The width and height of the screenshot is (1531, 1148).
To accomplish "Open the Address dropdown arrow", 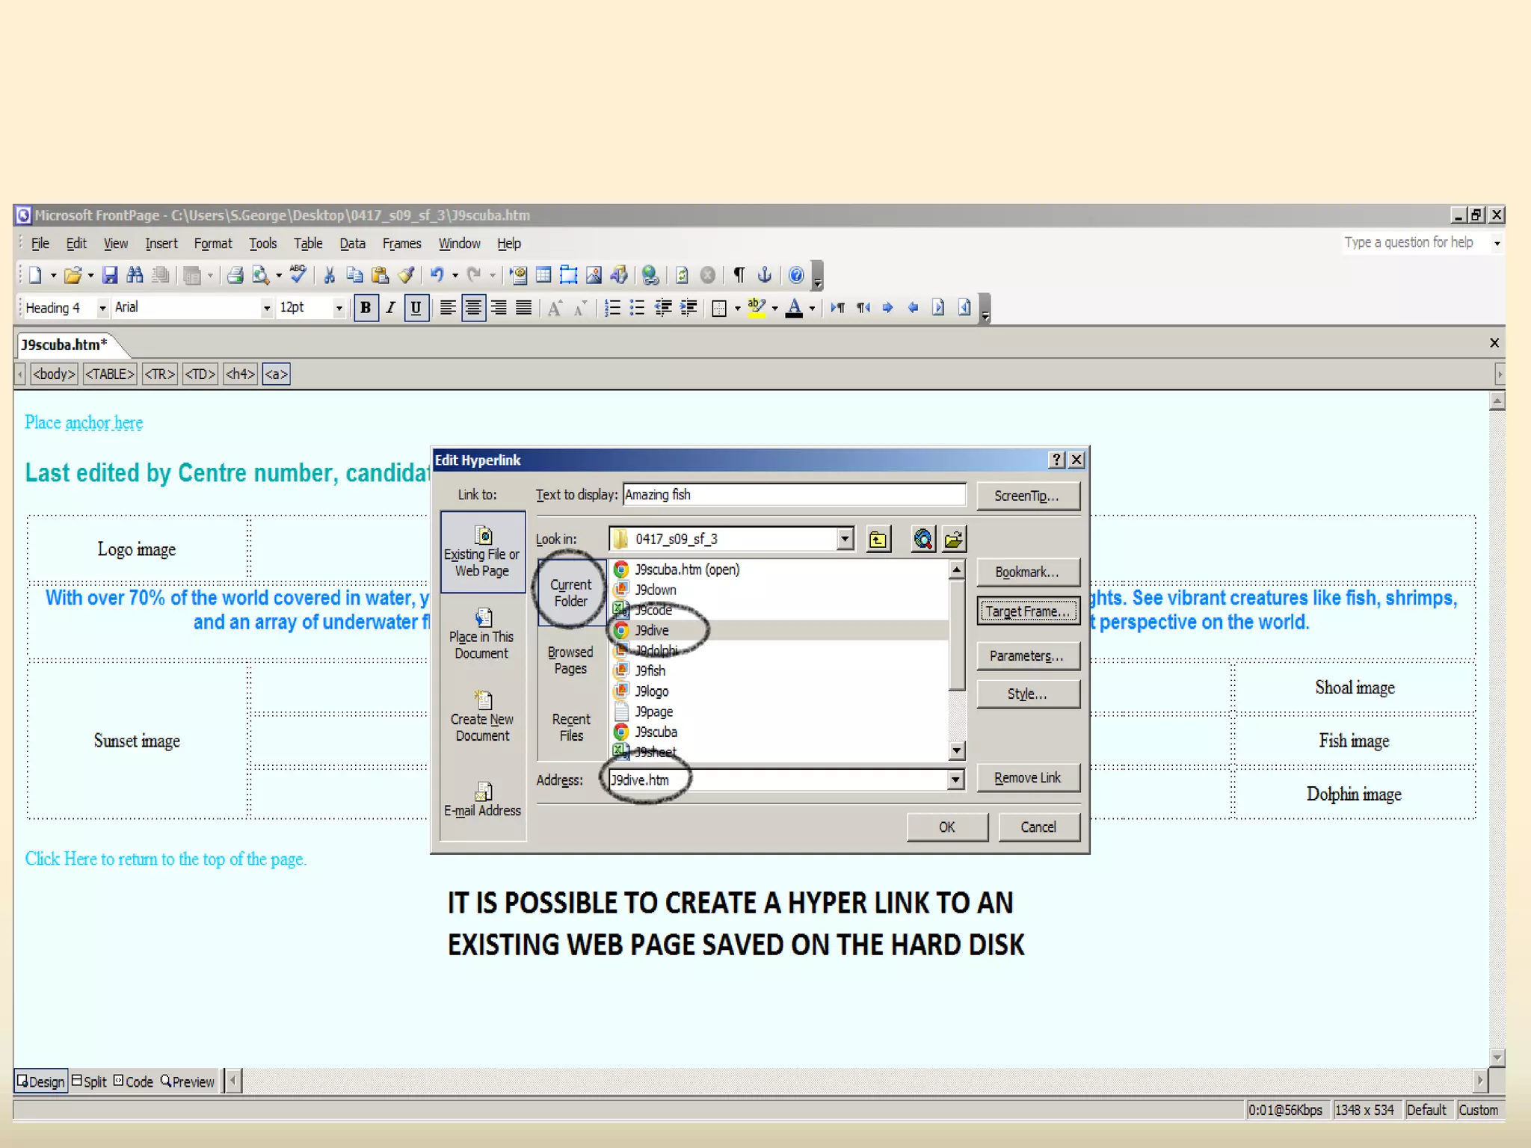I will [955, 780].
